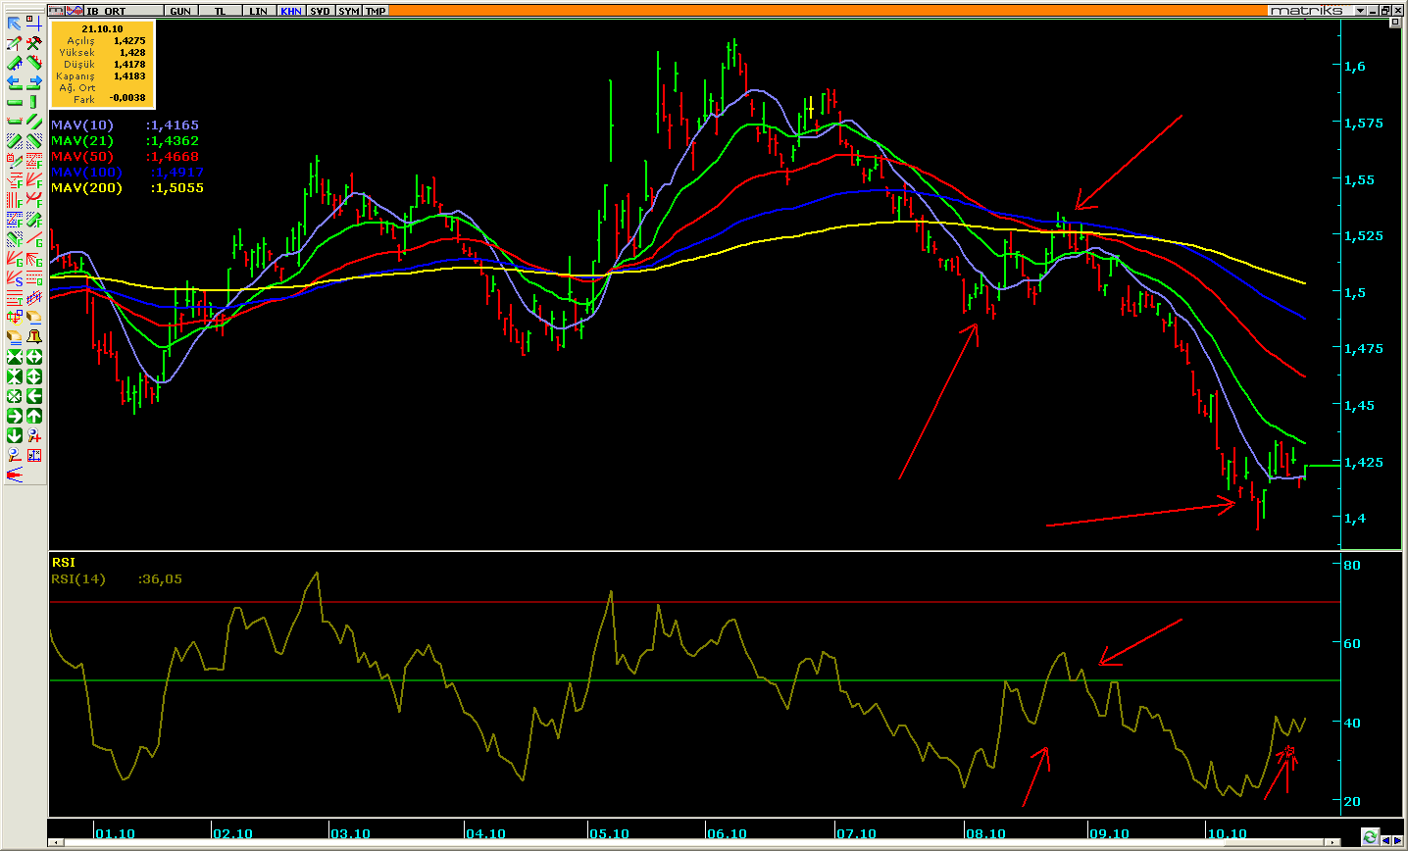Toggle the TL currency button
Screen dimensions: 1408x851
(x=220, y=11)
